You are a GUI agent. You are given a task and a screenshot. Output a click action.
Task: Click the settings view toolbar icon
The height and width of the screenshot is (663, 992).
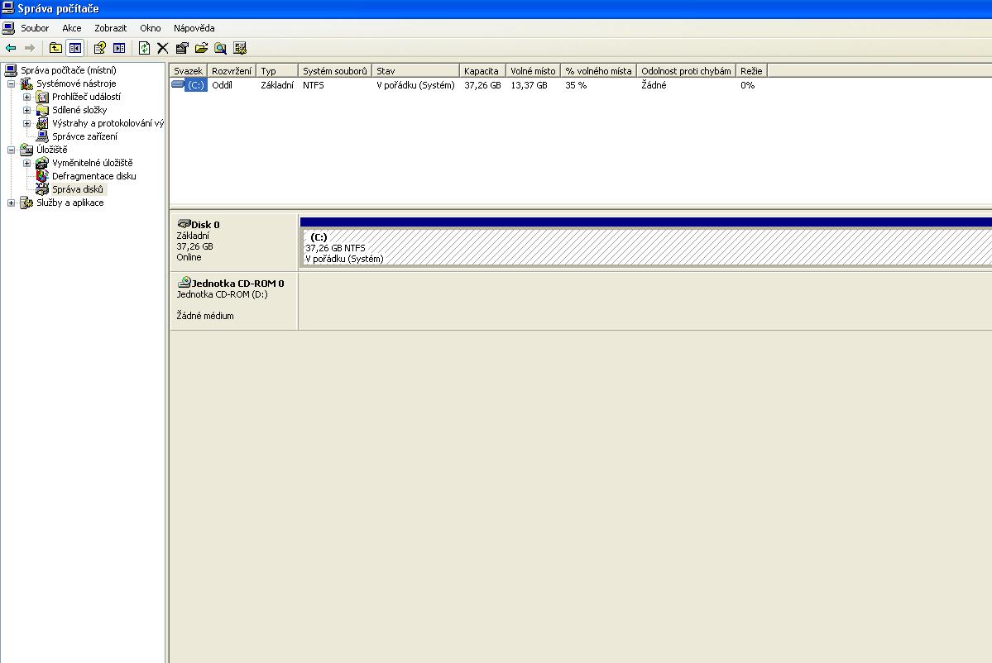239,48
